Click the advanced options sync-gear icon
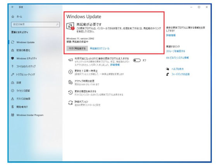Screen dimensions: 222x165 [x=71, y=103]
